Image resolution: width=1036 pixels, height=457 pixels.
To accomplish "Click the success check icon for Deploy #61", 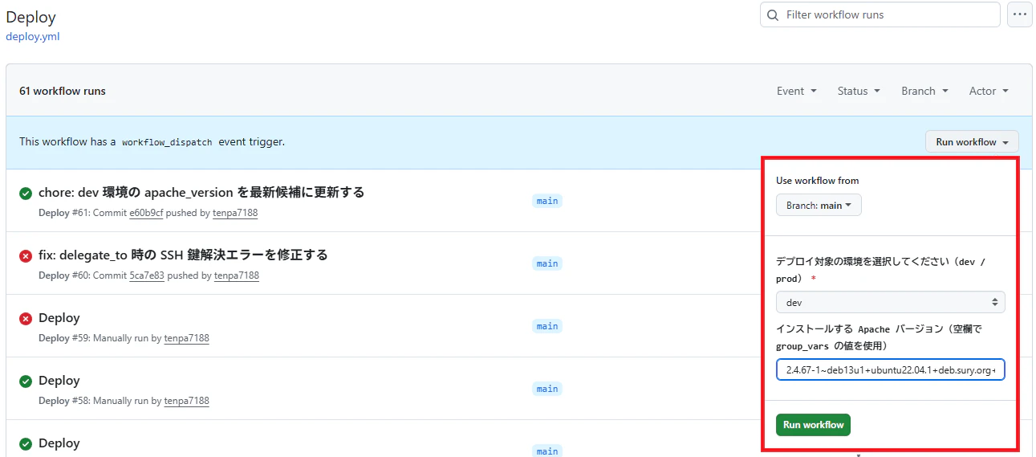I will (x=26, y=193).
